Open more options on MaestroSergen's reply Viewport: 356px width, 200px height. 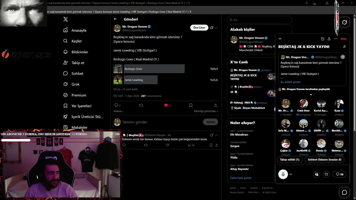[x=217, y=135]
